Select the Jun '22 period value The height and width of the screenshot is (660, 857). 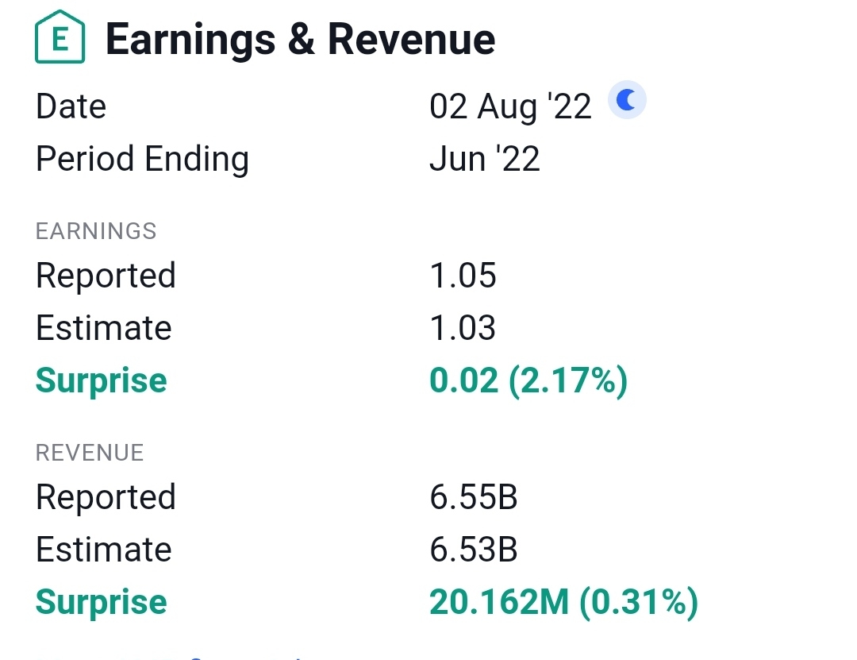coord(484,159)
